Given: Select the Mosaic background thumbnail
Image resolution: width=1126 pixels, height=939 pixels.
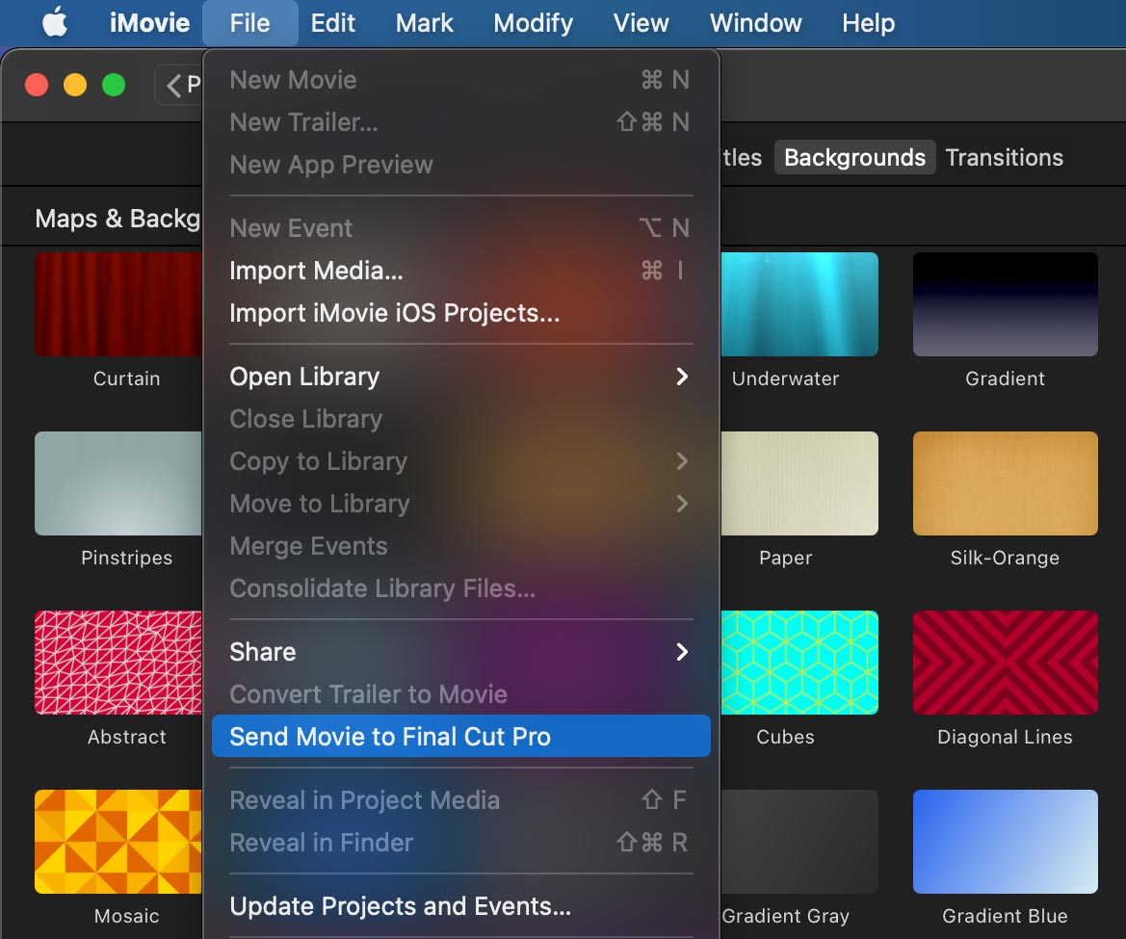Looking at the screenshot, I should pyautogui.click(x=118, y=842).
